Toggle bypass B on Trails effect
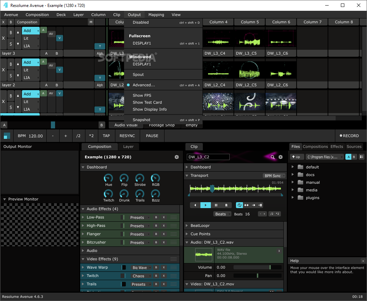The height and width of the screenshot is (301, 367). click(x=156, y=284)
